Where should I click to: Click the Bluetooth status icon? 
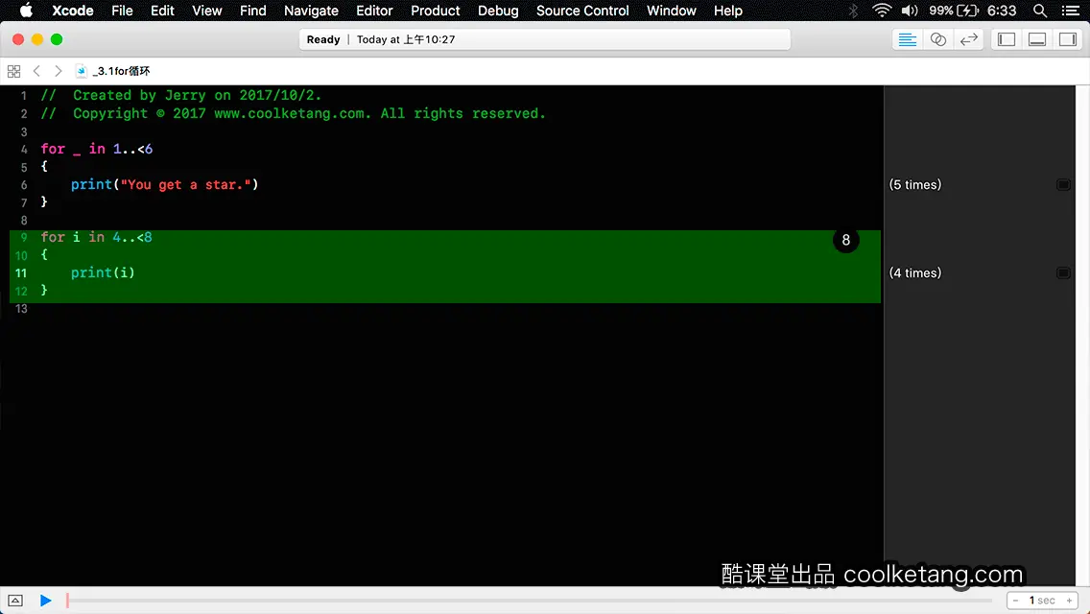click(x=853, y=11)
